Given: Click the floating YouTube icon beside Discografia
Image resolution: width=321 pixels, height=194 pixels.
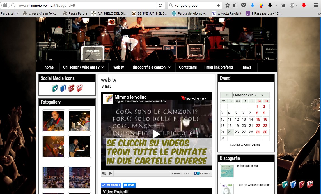Looking at the screenshot, I should tap(310, 184).
